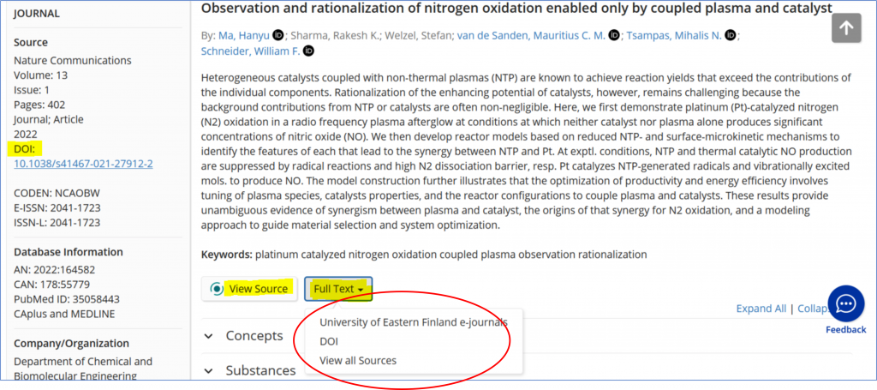Screen dimensions: 877x390
Task: Click the Expand All link
Action: (761, 309)
